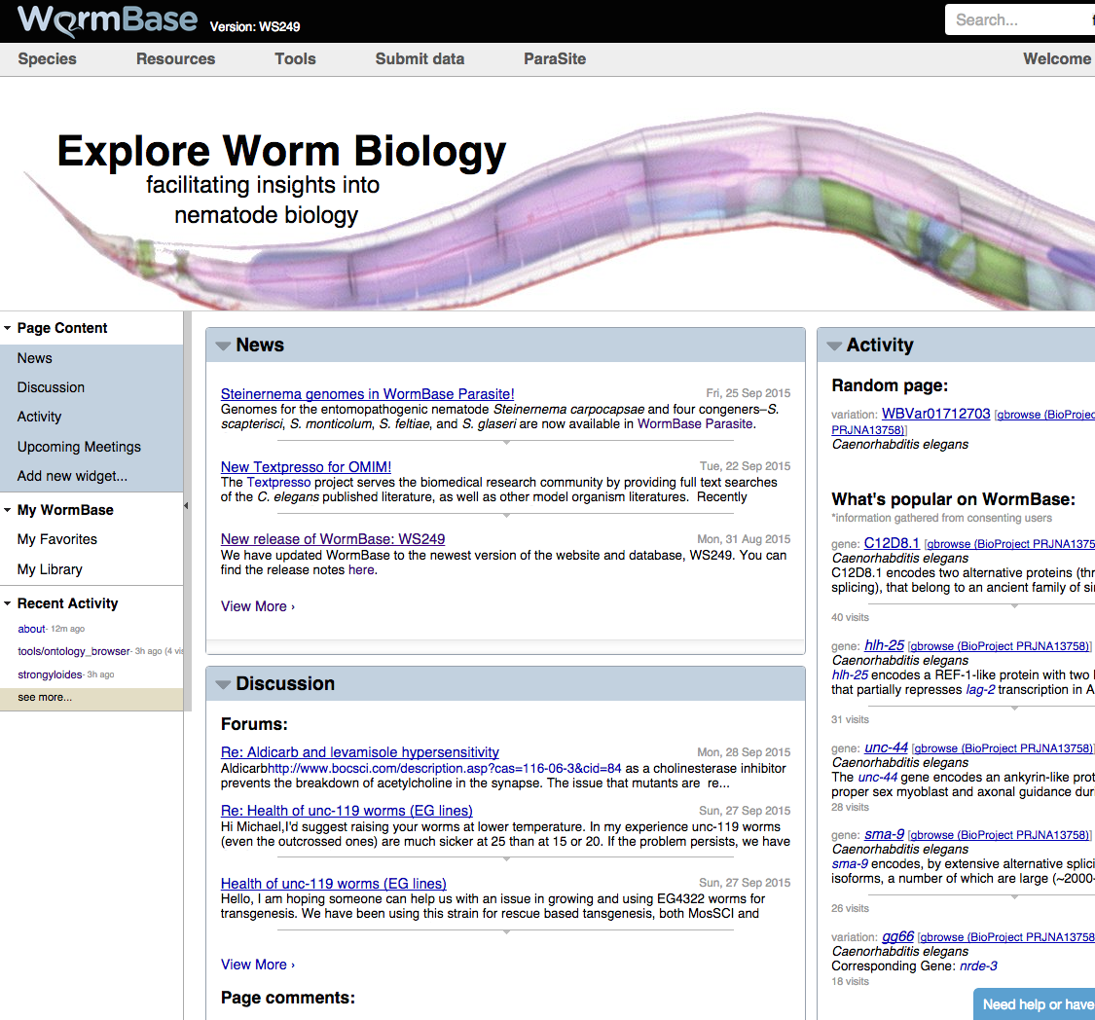The image size is (1095, 1020).
Task: Open Steinernema genomes in WormBase Parasite link
Action: click(367, 394)
